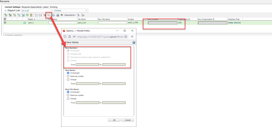This screenshot has width=272, height=127.
Task: Select Unchanged under New Name section
Action: [x=68, y=73]
